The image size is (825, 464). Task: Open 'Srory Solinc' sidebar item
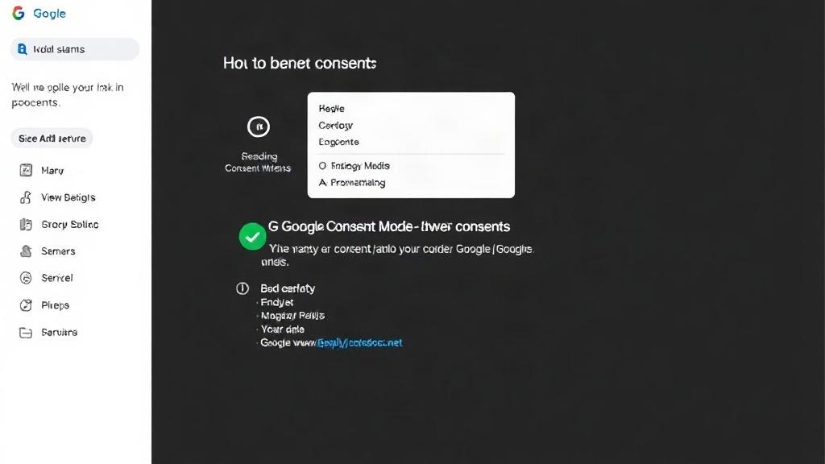[x=70, y=224]
